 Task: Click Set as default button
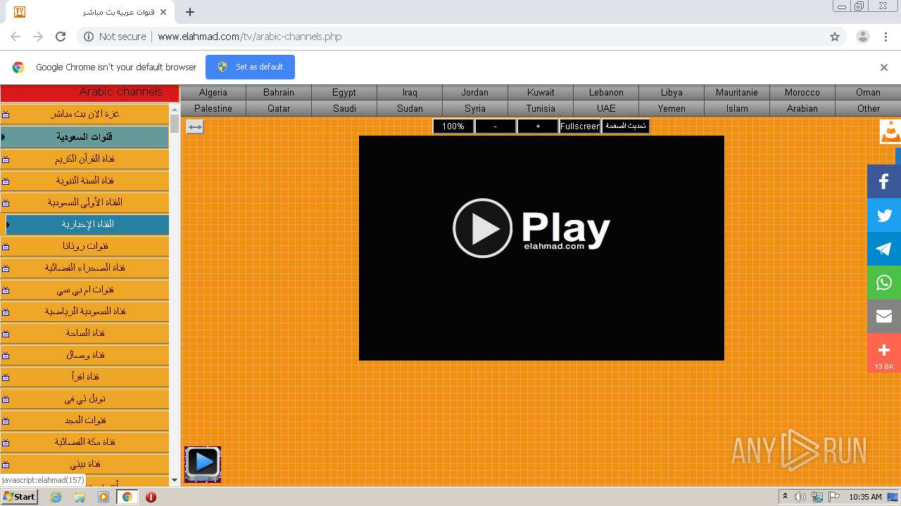[250, 67]
